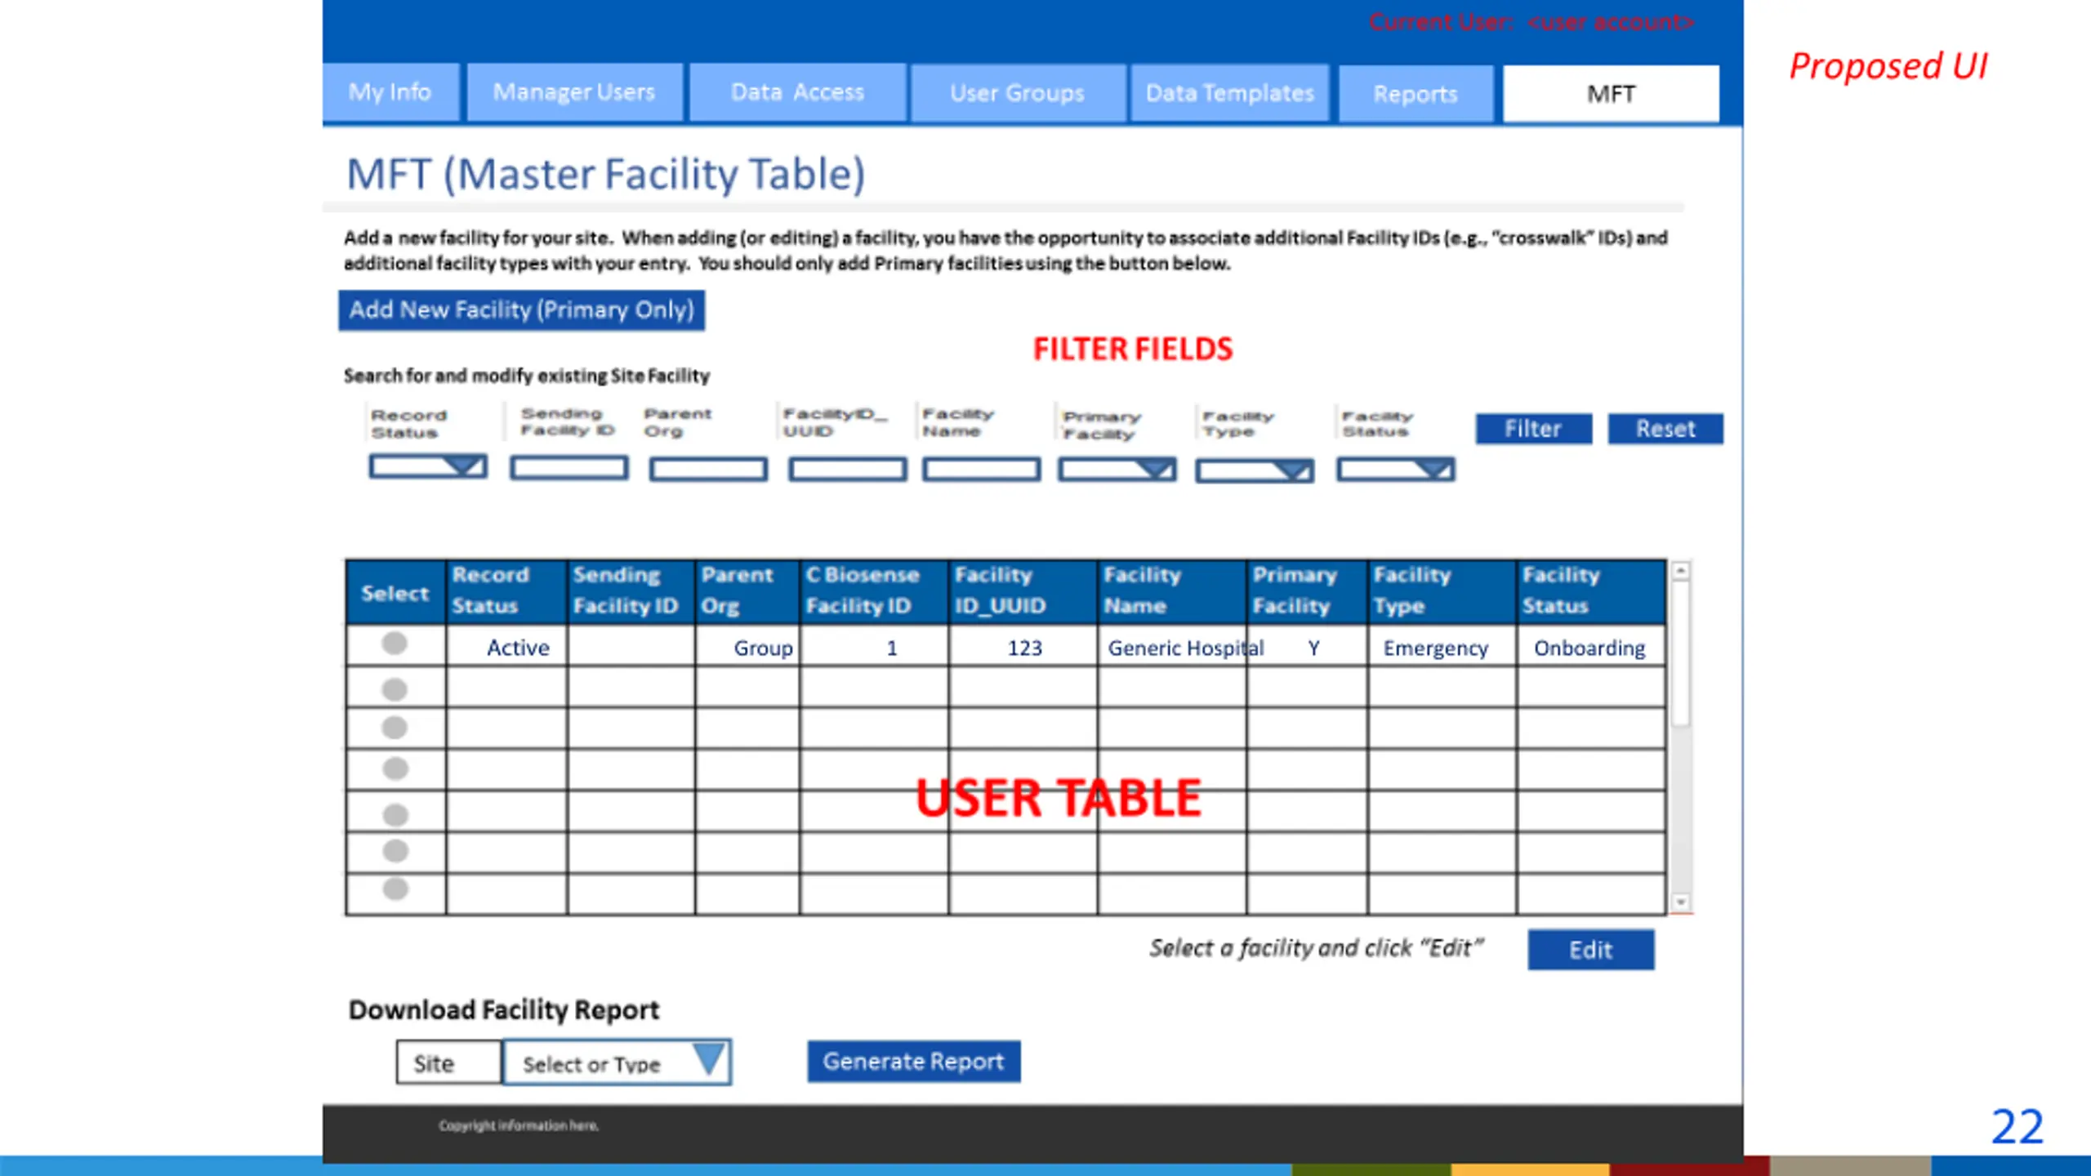Click the table scrollbar down arrow

[1680, 902]
